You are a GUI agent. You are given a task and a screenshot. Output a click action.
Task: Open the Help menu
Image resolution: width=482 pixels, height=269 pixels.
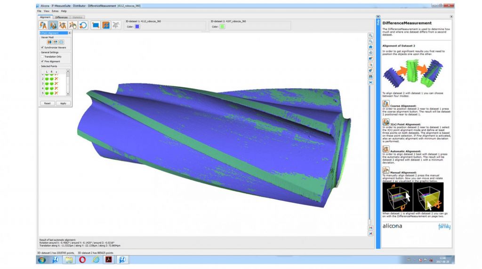click(x=64, y=11)
